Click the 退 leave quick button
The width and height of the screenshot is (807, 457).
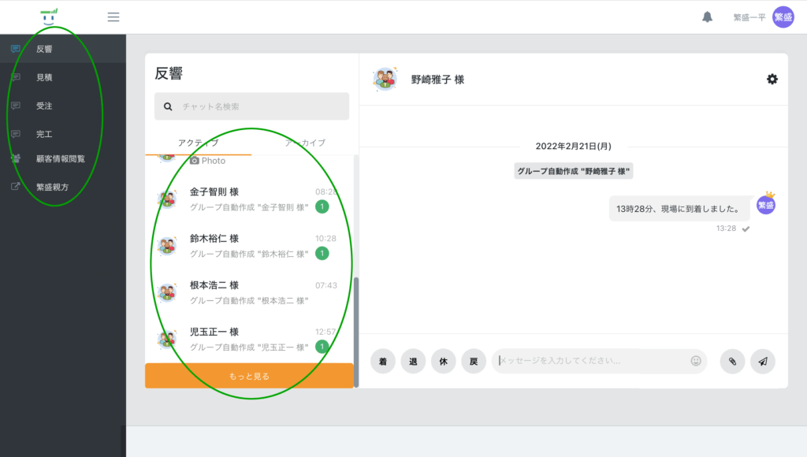pyautogui.click(x=413, y=362)
